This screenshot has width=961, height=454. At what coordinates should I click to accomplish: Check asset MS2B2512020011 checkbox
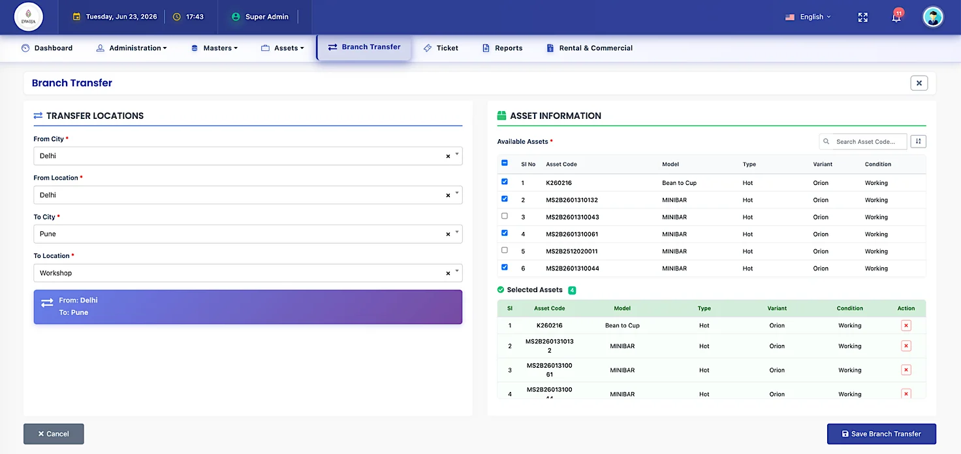(504, 250)
